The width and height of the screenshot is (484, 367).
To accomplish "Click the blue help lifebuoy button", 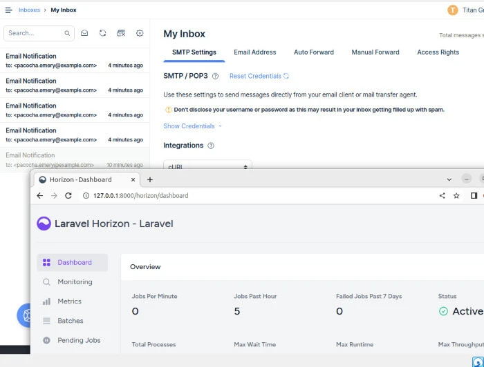I will [24, 315].
